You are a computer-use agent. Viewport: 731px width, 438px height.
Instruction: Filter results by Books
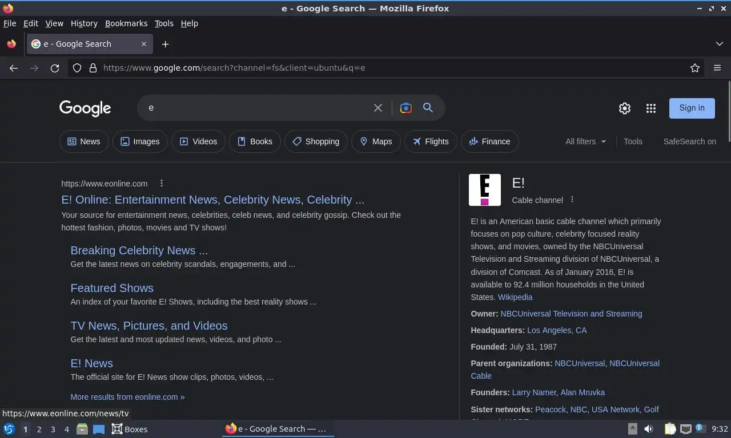(x=255, y=141)
